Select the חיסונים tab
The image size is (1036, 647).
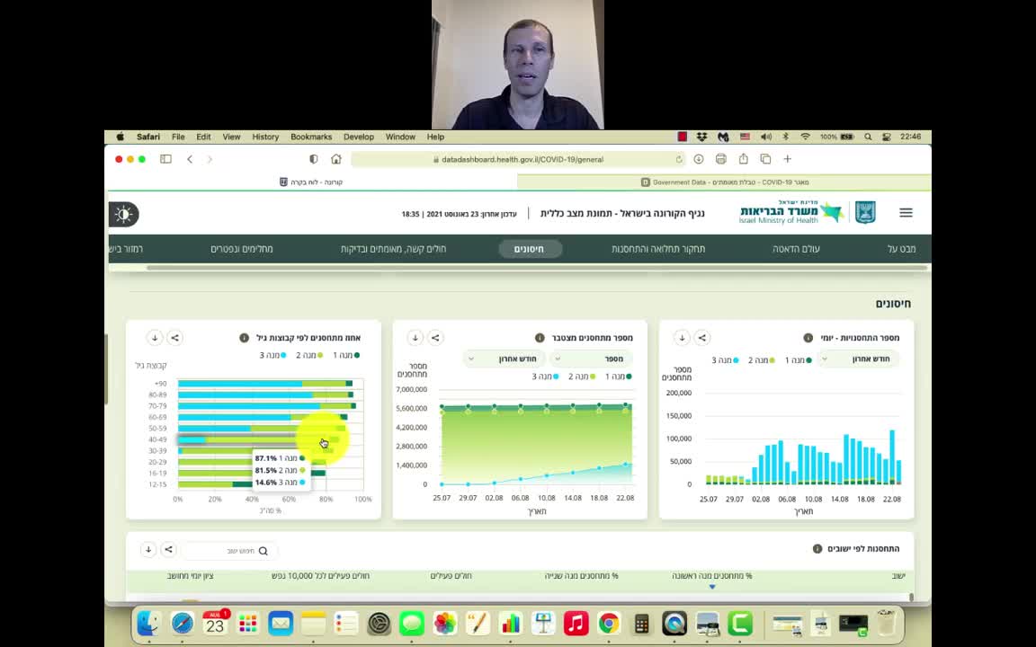(529, 249)
